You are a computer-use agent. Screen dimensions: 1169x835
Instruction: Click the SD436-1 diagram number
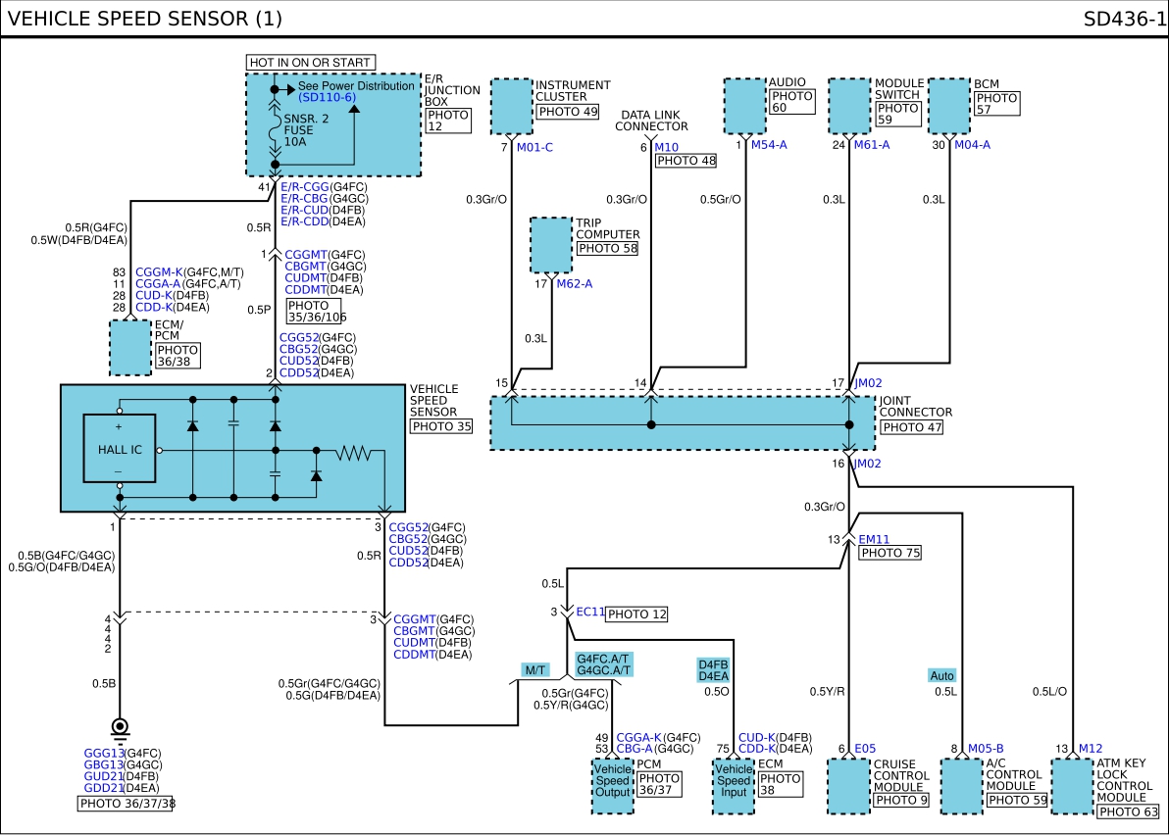tap(1124, 19)
